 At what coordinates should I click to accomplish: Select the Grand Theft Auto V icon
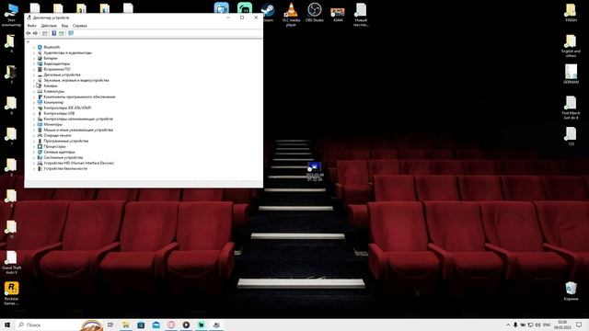point(11,262)
